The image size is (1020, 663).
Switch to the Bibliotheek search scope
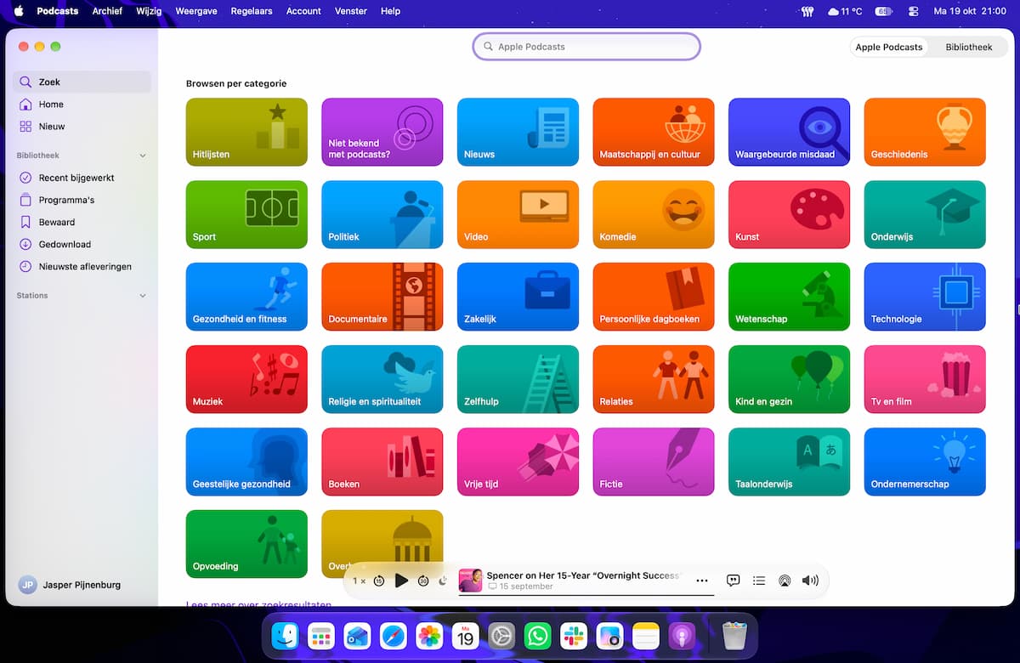969,47
